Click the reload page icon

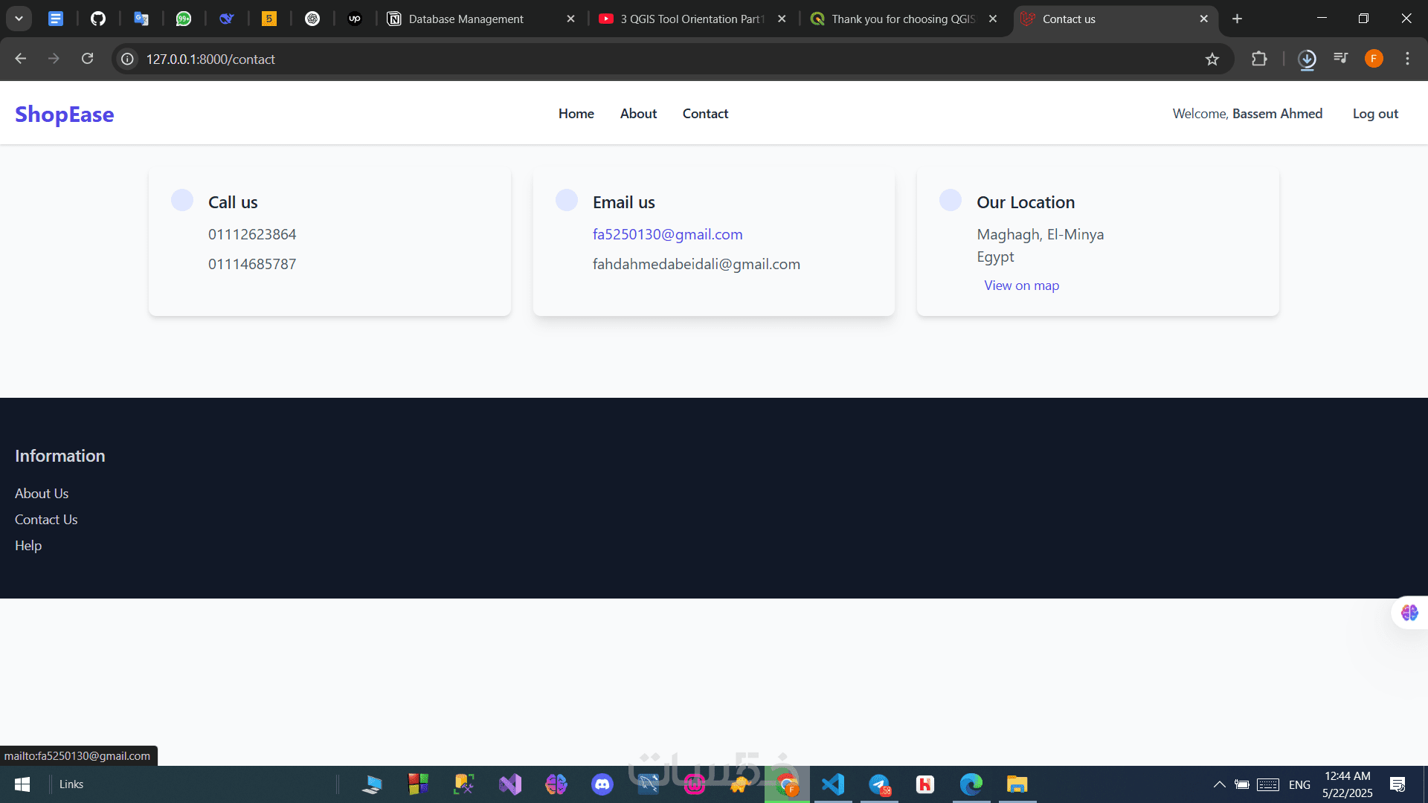pos(88,59)
